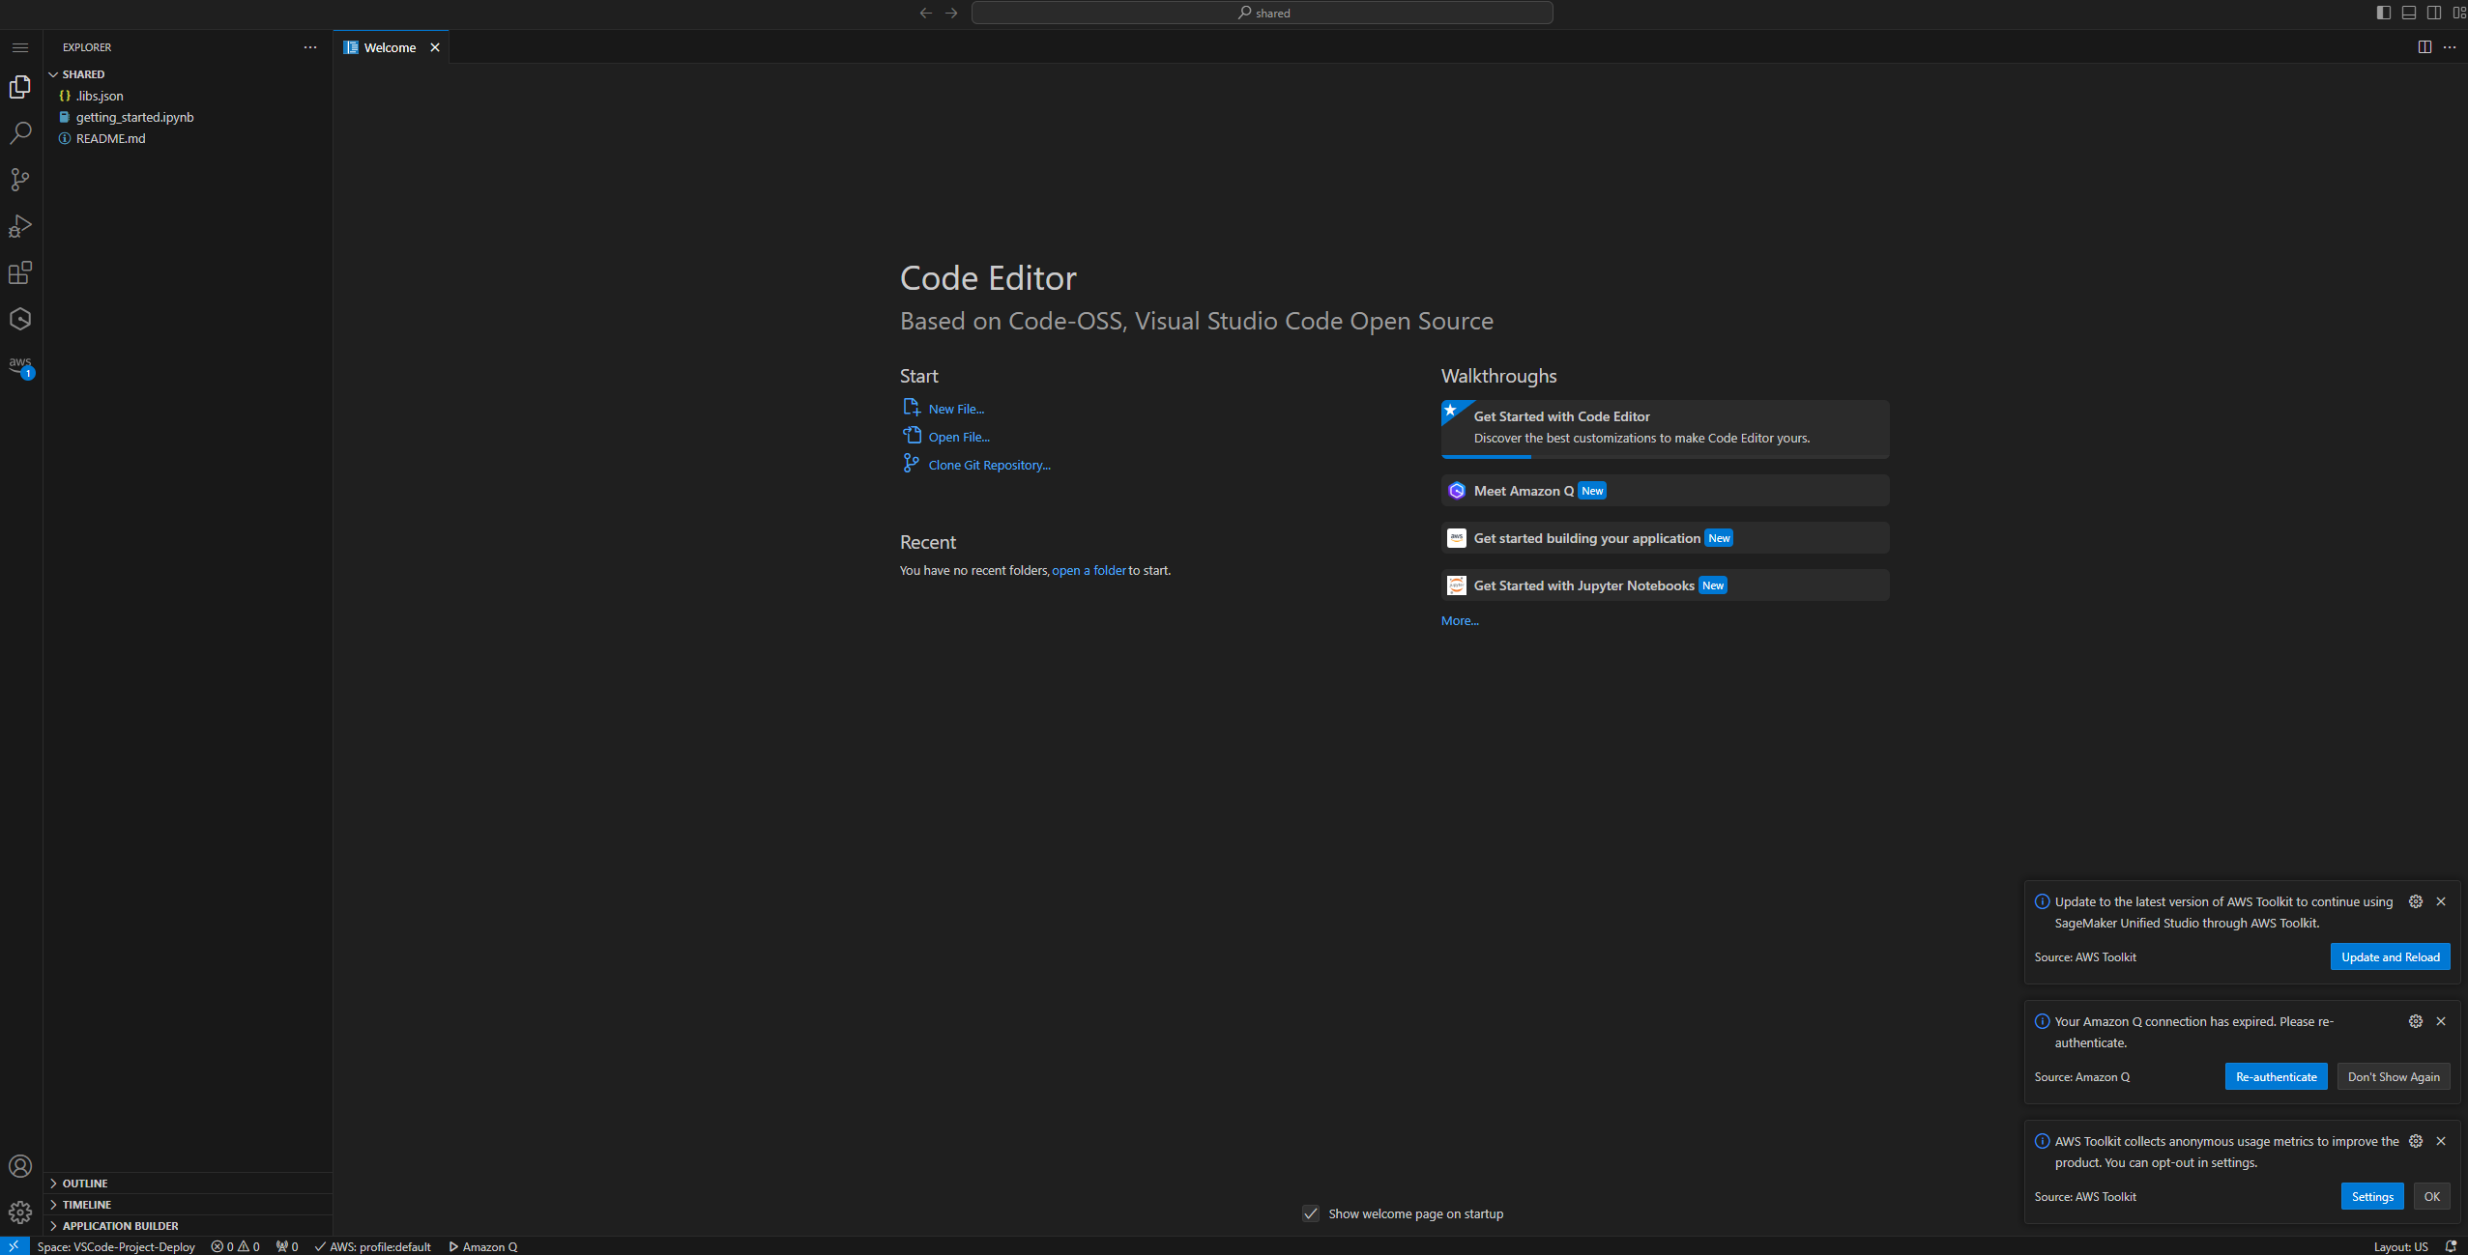Toggle secondary side bar layout icon

(2434, 13)
